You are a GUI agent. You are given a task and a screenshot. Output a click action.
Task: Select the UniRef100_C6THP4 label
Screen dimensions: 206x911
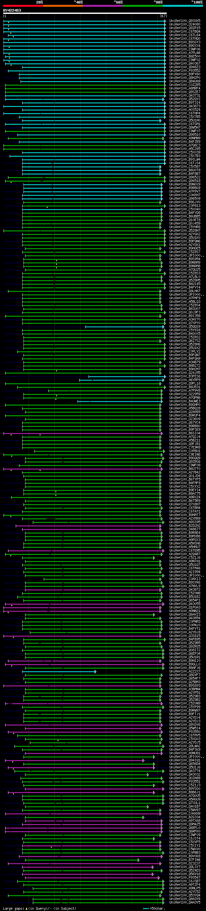point(185,113)
